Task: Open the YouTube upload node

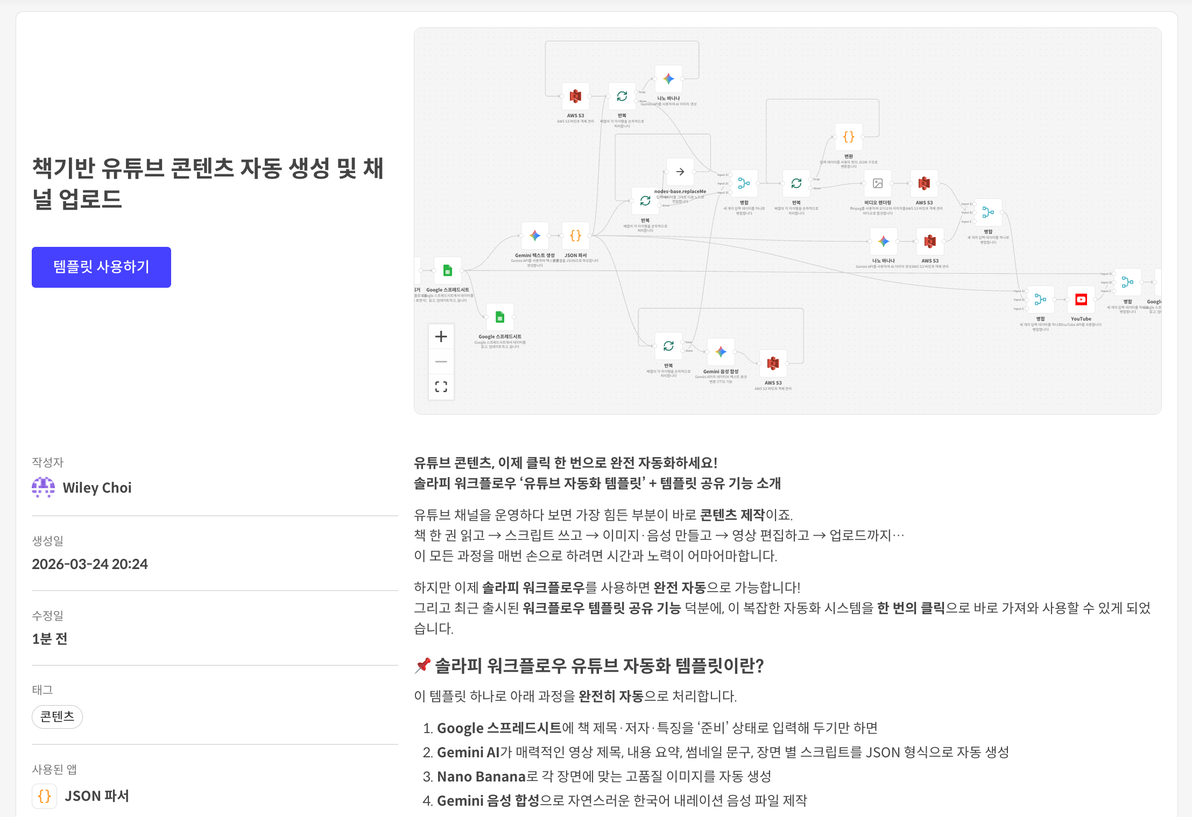Action: (x=1081, y=300)
